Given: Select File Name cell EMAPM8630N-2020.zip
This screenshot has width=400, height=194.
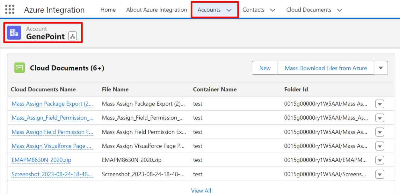Looking at the screenshot, I should pyautogui.click(x=132, y=160).
